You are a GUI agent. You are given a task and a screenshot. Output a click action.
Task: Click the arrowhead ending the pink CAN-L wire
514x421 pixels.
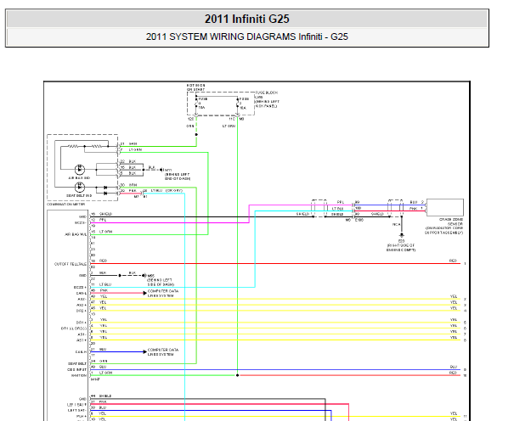[145, 293]
